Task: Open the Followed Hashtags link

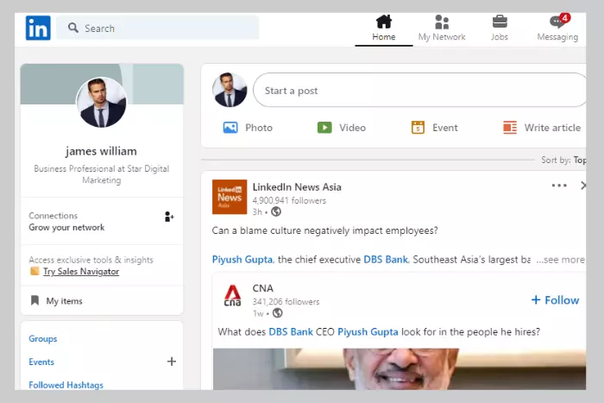Action: 66,385
